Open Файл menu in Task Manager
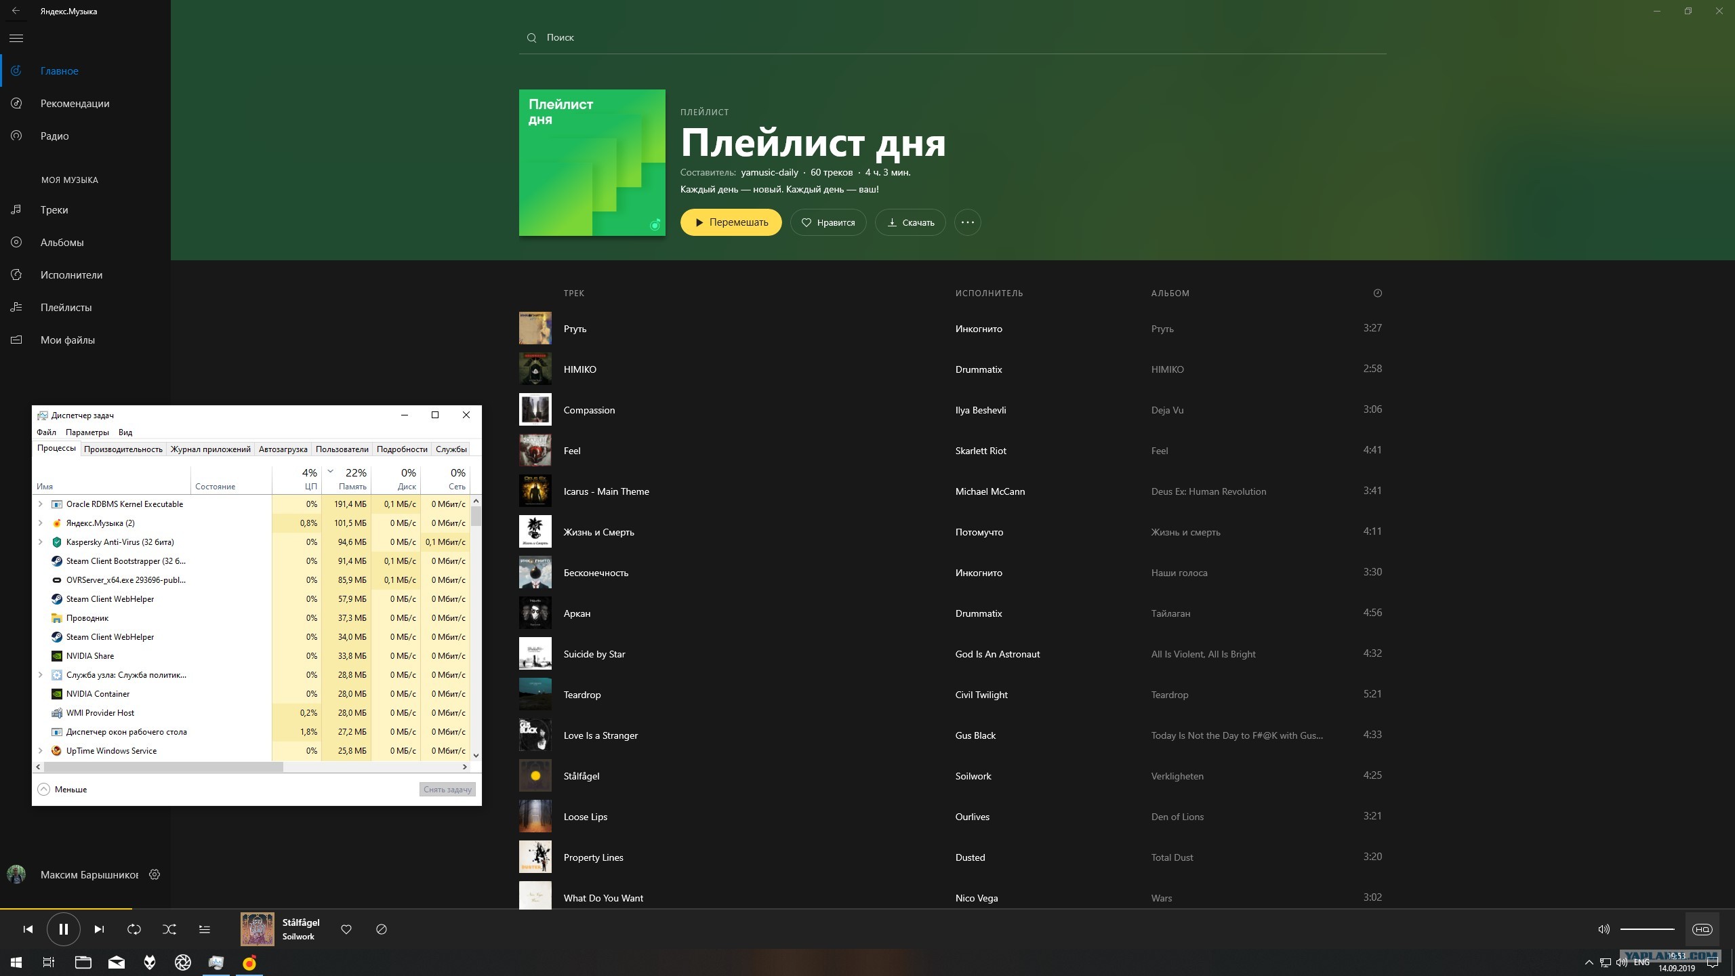The image size is (1735, 976). [x=46, y=432]
